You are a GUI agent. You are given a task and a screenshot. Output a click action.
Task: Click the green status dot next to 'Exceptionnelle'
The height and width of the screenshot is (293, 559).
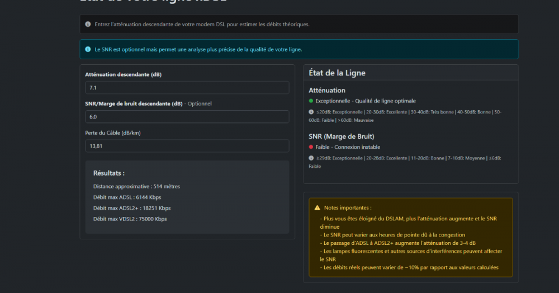(311, 101)
